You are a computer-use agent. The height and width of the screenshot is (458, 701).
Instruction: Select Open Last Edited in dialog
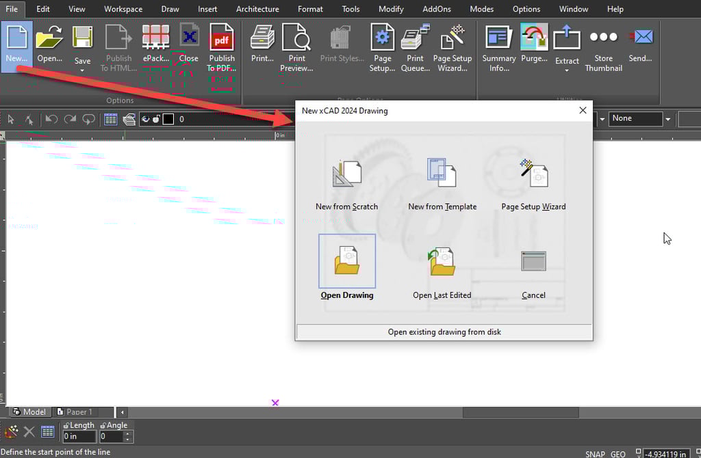click(442, 273)
